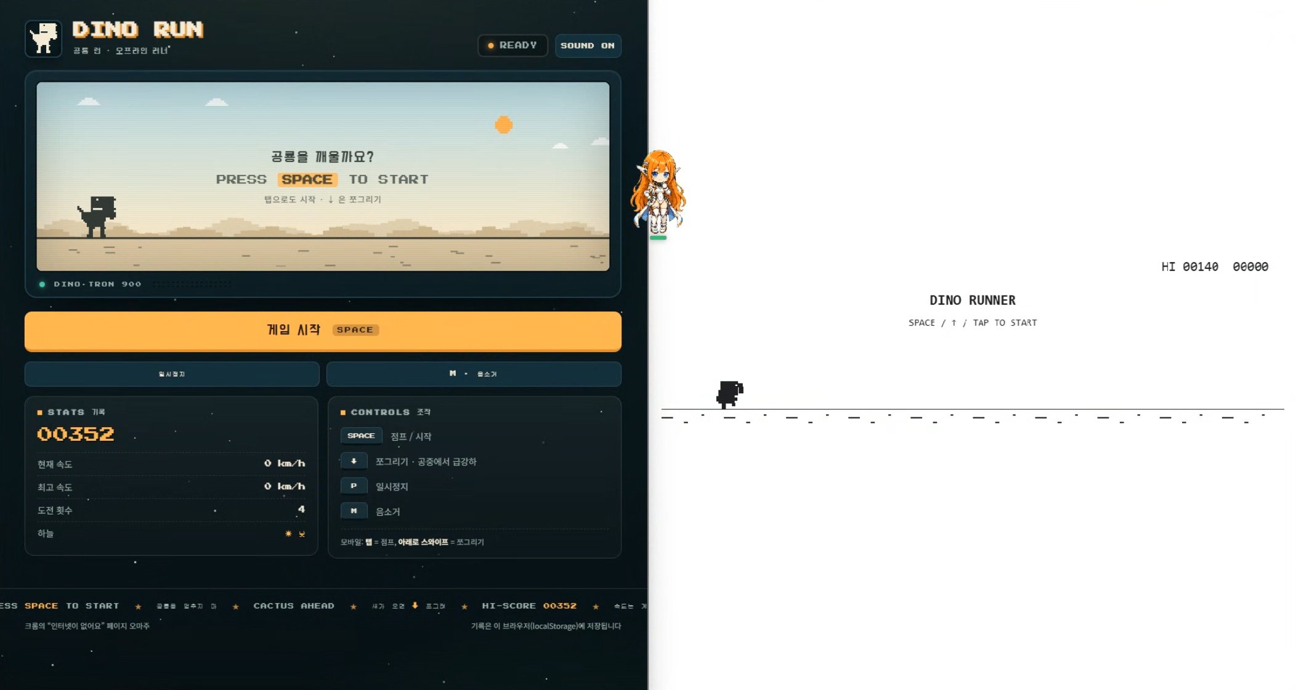
Task: Click the sun icon in the 하늘 row
Action: click(x=288, y=534)
